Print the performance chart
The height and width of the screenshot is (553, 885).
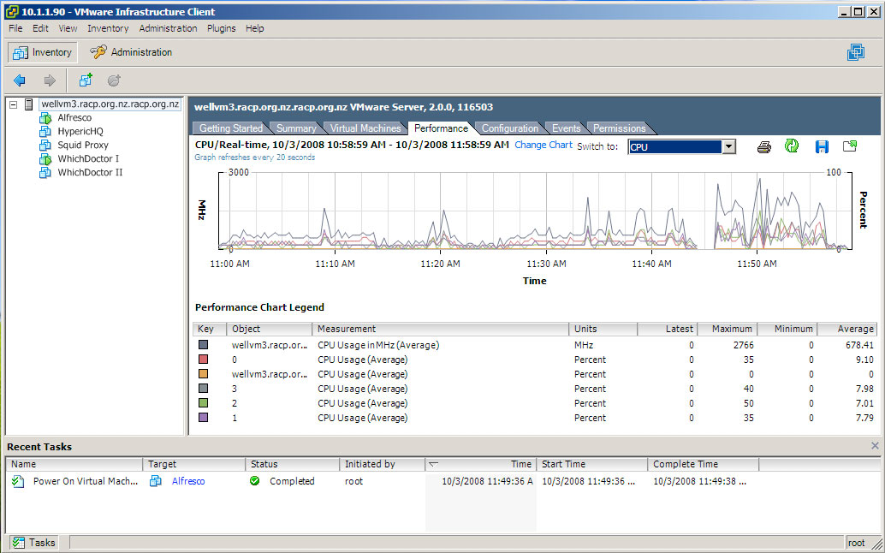(764, 147)
